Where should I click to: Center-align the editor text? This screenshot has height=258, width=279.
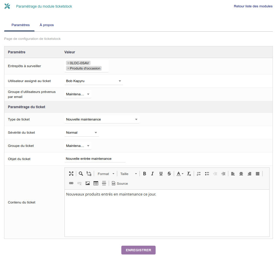click(241, 174)
